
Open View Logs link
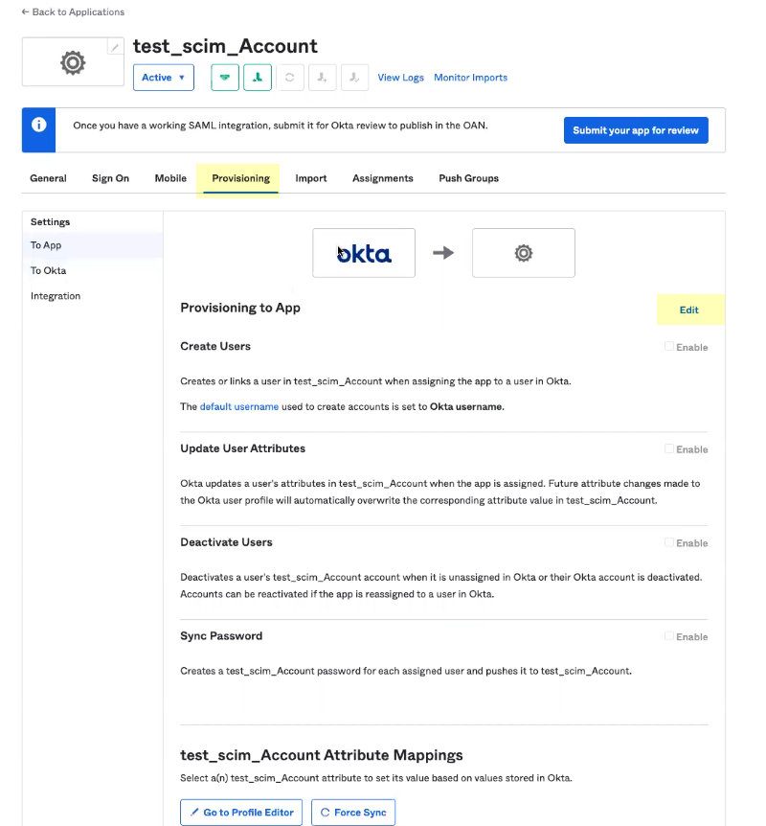[400, 78]
